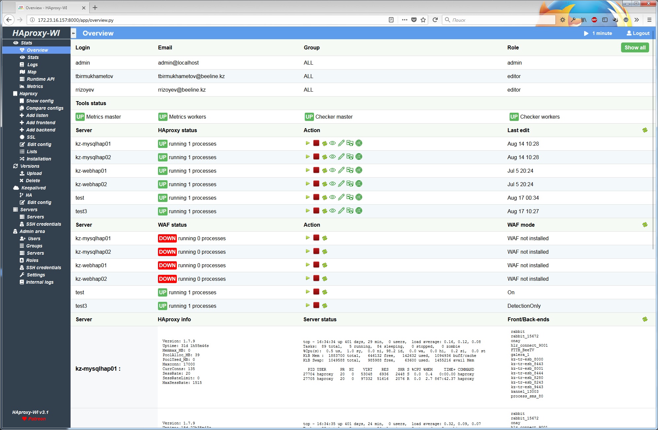This screenshot has width=658, height=430.
Task: Restart HAproxy service on kz-webhap01
Action: pyautogui.click(x=325, y=171)
